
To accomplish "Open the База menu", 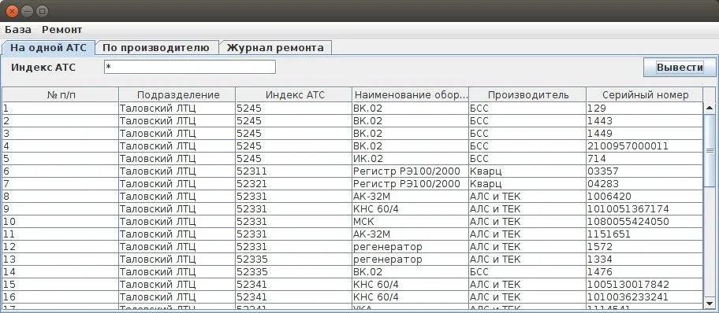I will (x=18, y=30).
